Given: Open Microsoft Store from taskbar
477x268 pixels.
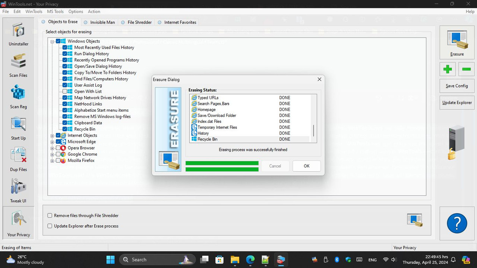Looking at the screenshot, I should (219, 259).
